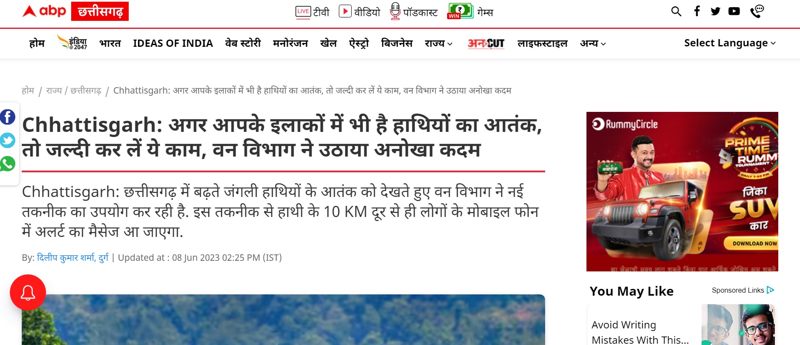Visit the Facebook page from header icon
This screenshot has height=345, width=800.
click(x=697, y=11)
